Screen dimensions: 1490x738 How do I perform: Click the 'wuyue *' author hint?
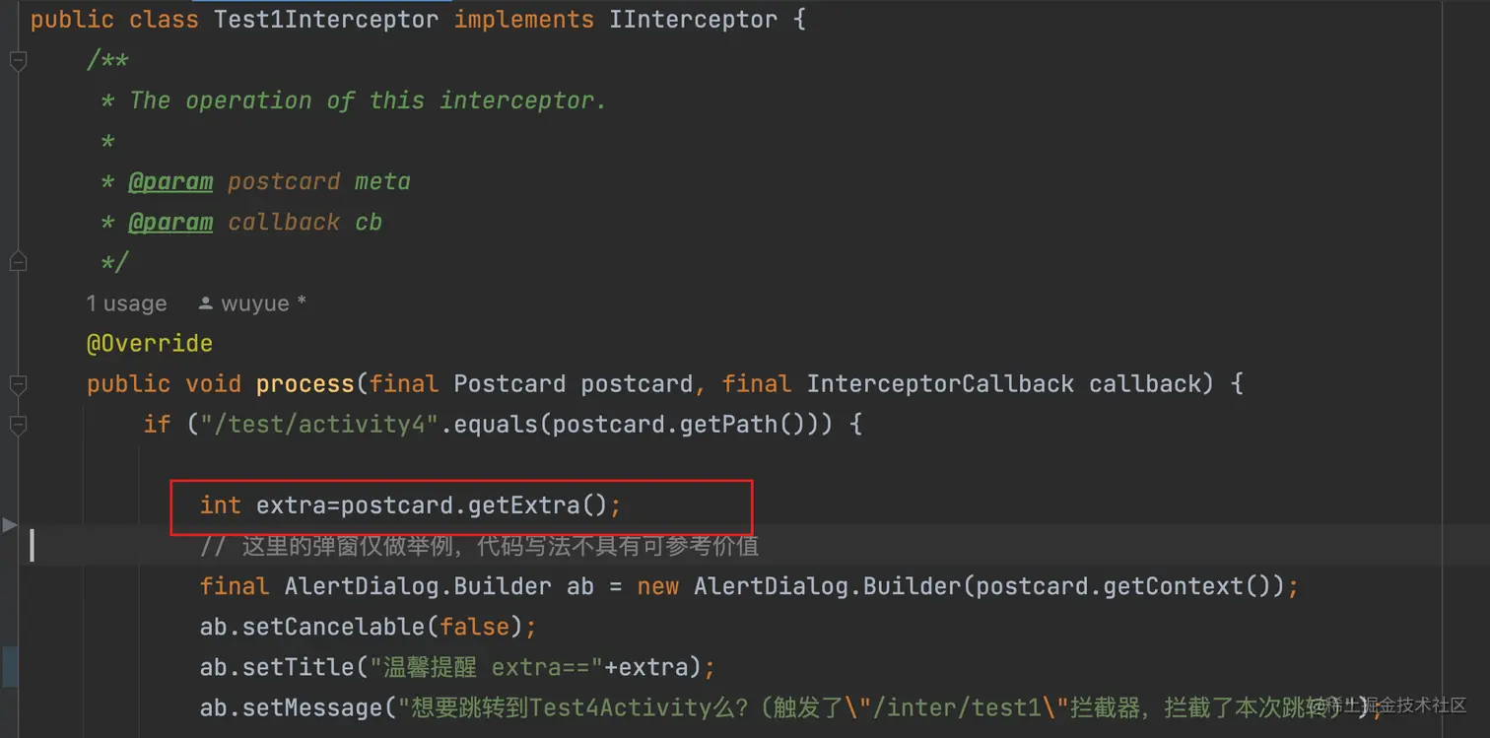pos(263,303)
